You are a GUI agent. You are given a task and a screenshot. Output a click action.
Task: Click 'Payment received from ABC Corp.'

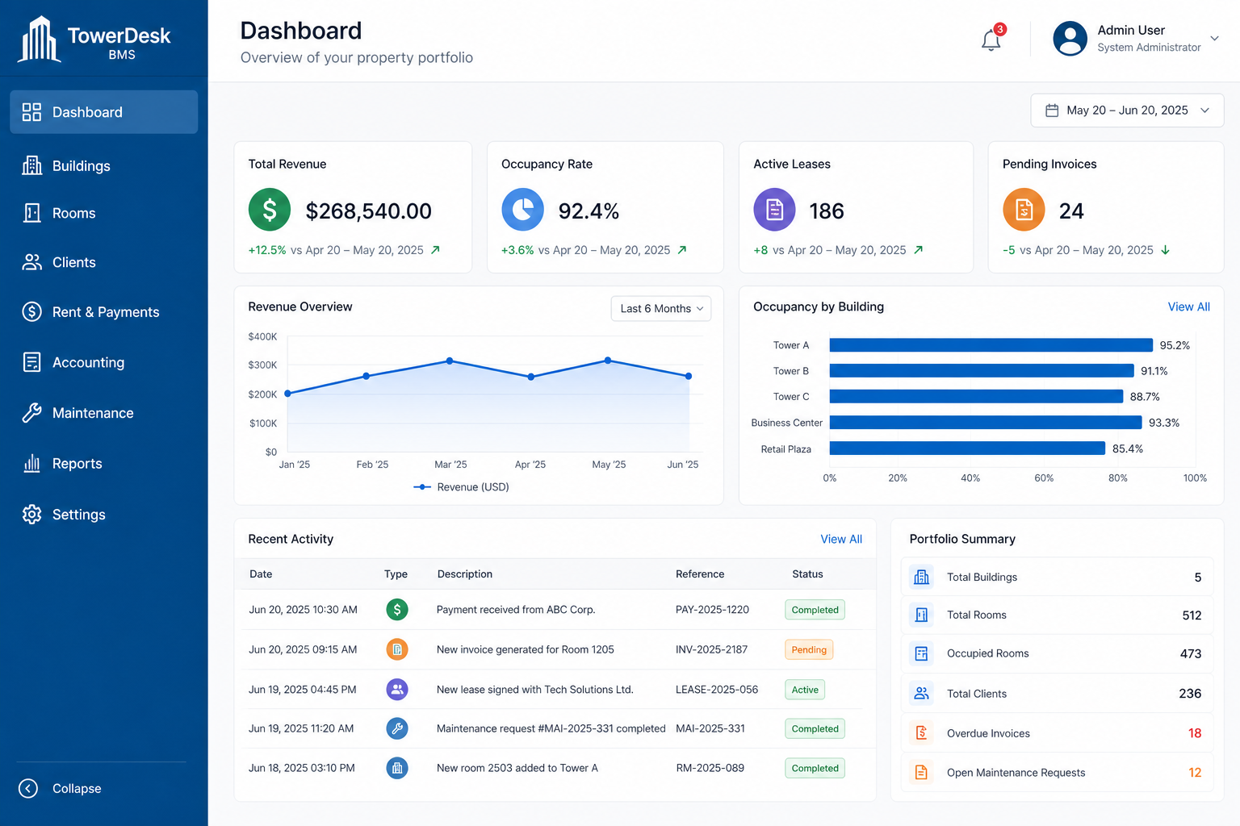click(516, 610)
